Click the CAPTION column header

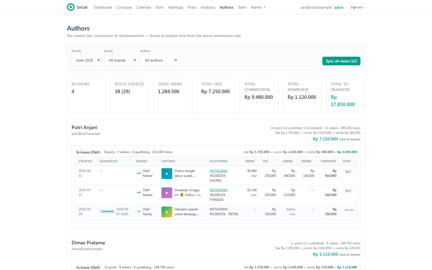coord(168,161)
